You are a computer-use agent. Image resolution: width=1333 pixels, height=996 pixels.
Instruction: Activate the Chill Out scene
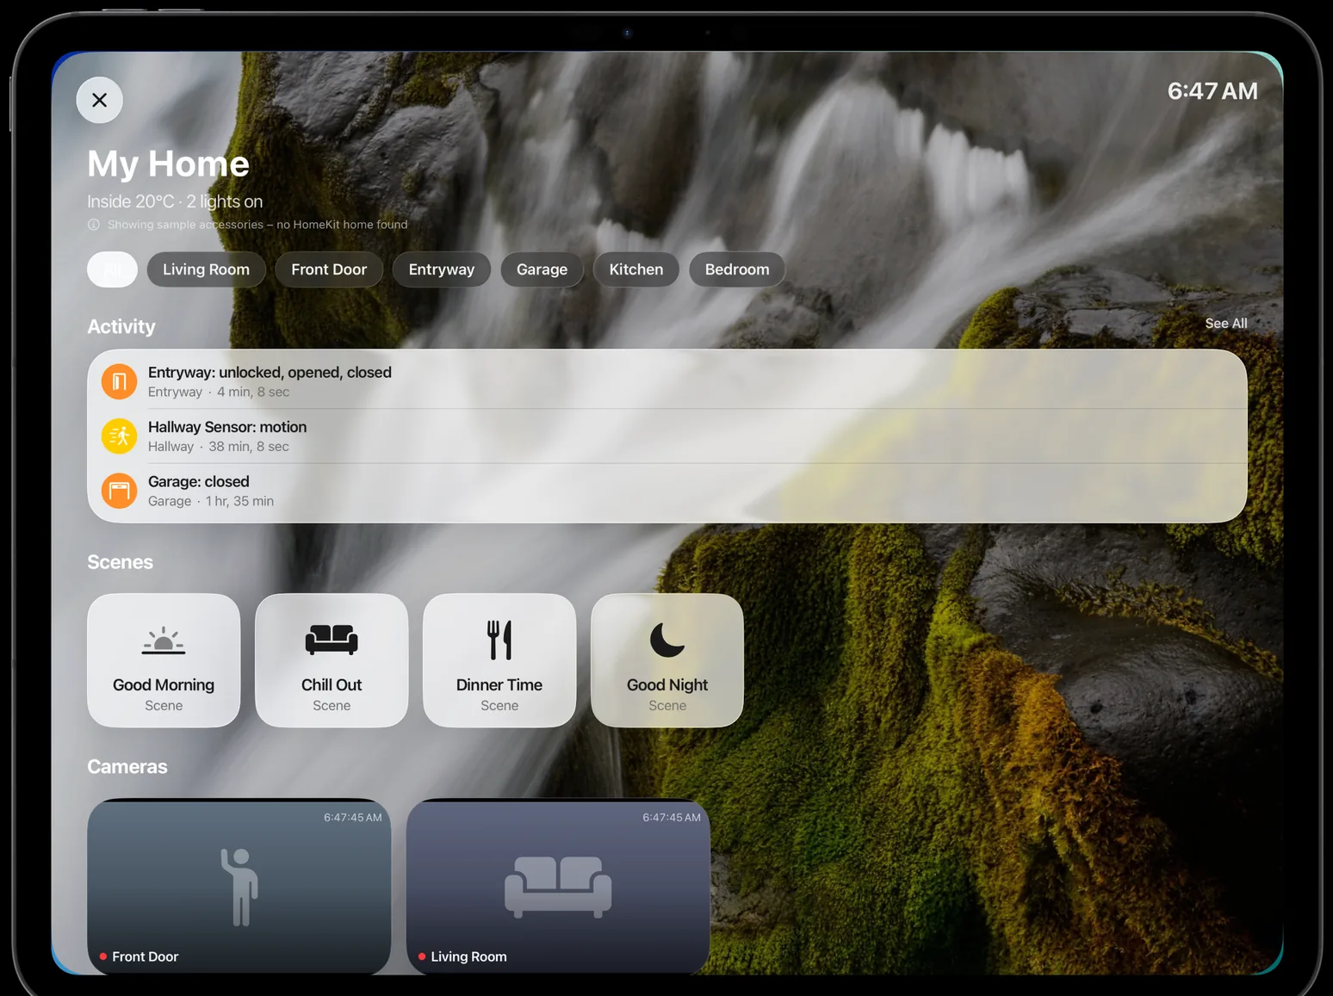[332, 660]
